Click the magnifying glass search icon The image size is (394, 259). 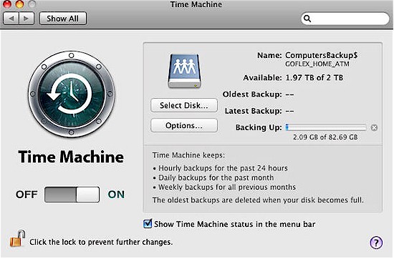click(x=307, y=19)
